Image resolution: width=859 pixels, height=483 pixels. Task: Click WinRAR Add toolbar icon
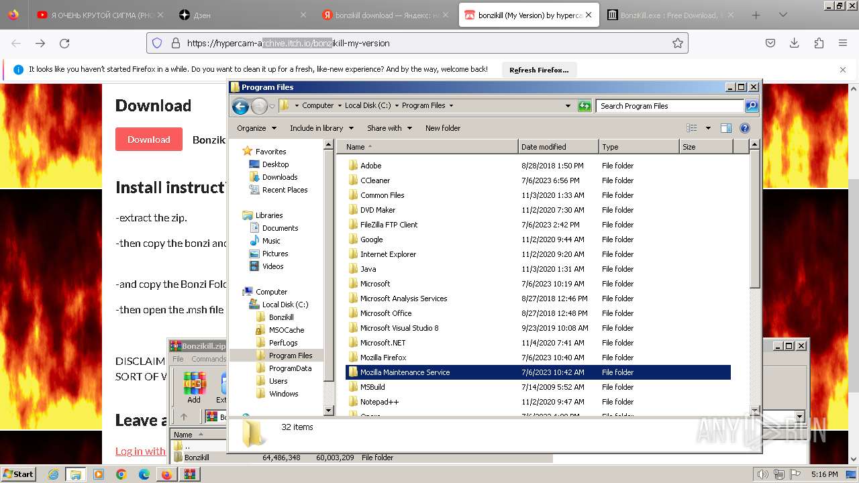coord(194,387)
